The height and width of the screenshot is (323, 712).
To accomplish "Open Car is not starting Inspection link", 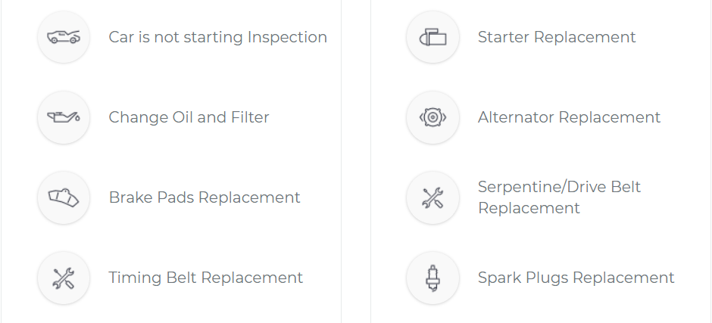I will (x=217, y=37).
